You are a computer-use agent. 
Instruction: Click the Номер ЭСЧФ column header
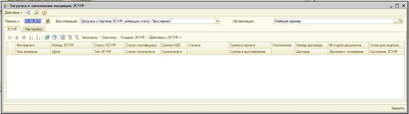coord(72,45)
